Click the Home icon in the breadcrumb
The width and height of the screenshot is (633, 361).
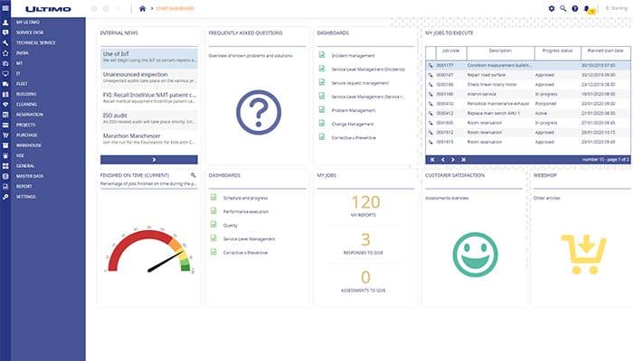[x=143, y=8]
